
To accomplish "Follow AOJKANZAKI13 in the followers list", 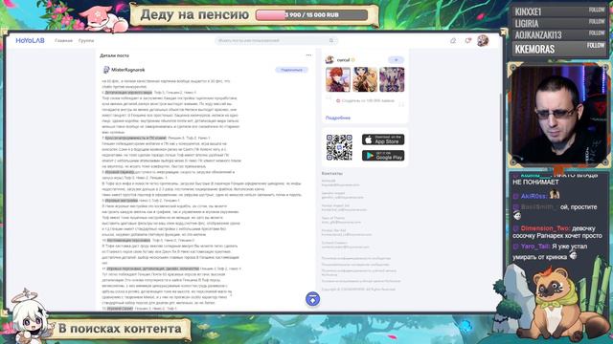I will point(597,33).
